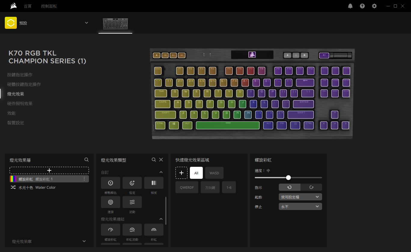Screen dimensions: 411x252
Task: Open the notifications bell
Action: point(350,6)
